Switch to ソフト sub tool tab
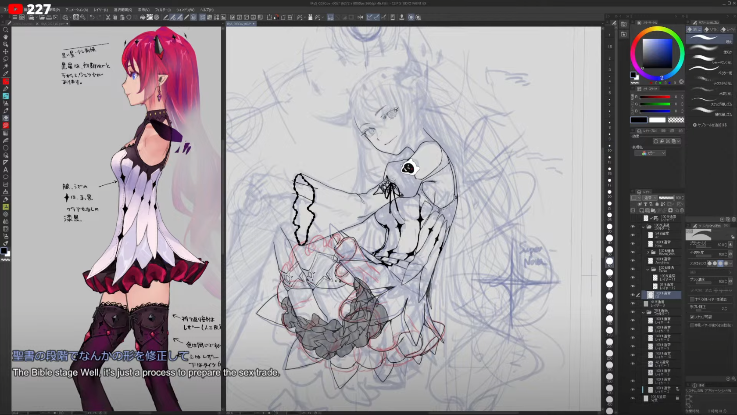The image size is (737, 415). click(711, 29)
